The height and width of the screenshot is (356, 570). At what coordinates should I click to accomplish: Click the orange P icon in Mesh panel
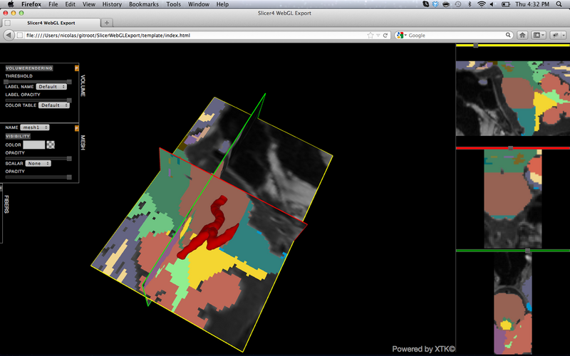point(76,127)
